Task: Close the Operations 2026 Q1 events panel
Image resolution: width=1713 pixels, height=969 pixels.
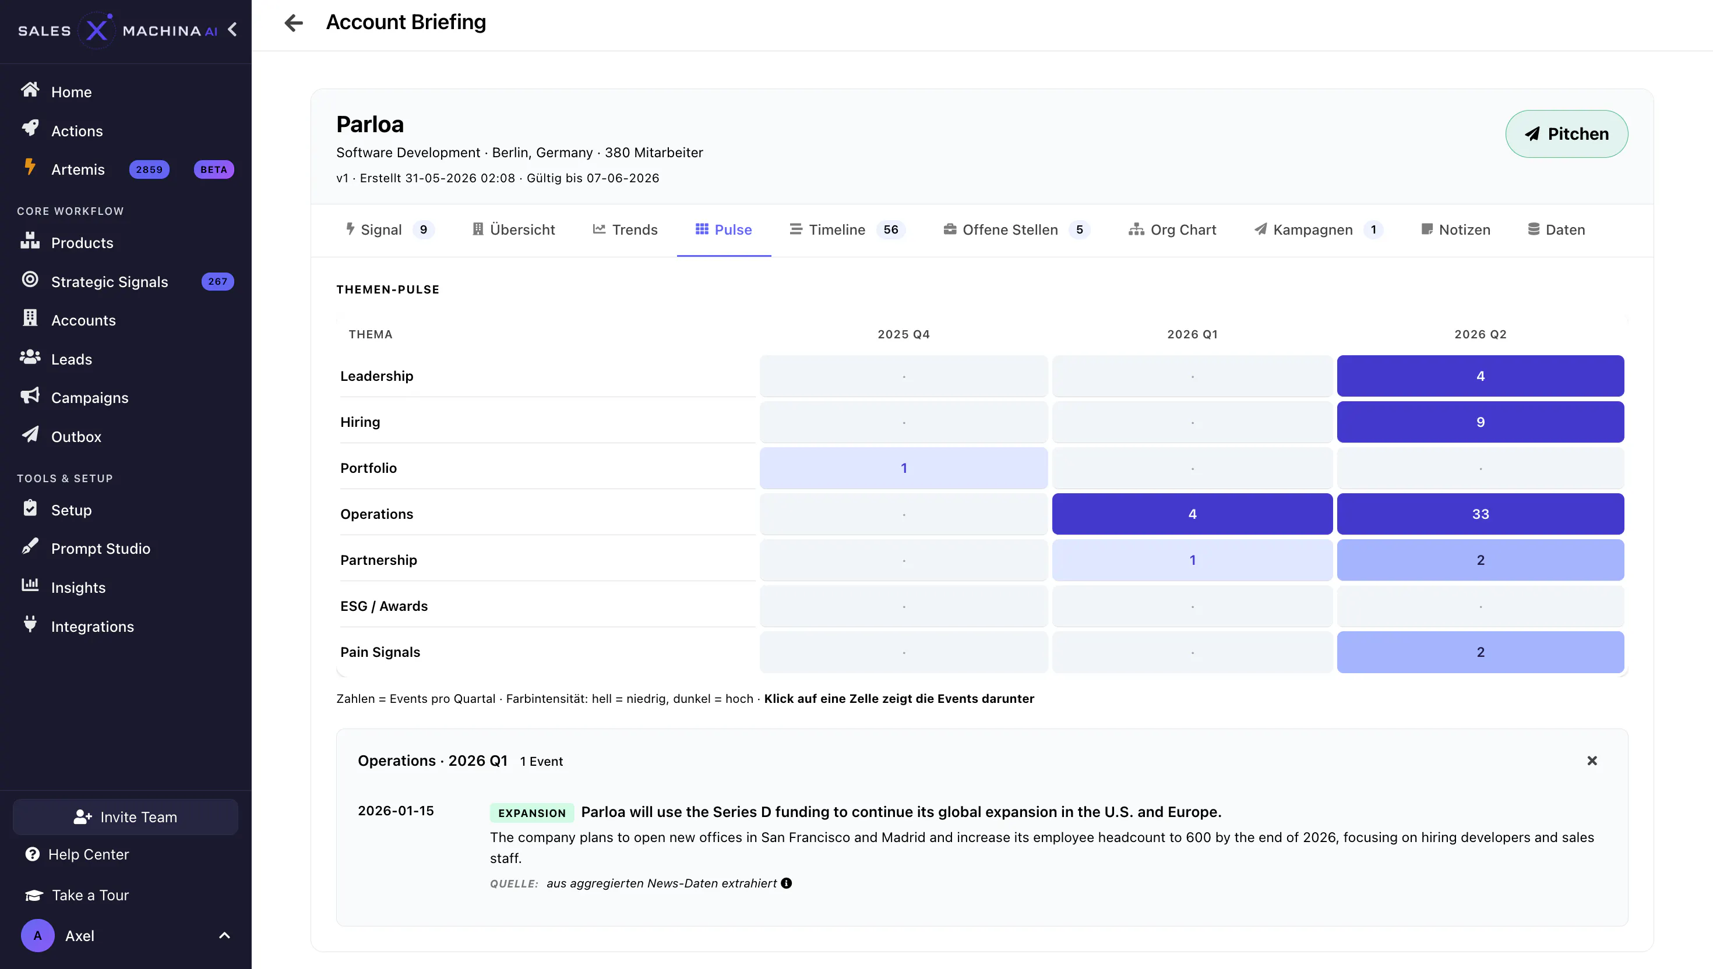Action: [x=1592, y=761]
